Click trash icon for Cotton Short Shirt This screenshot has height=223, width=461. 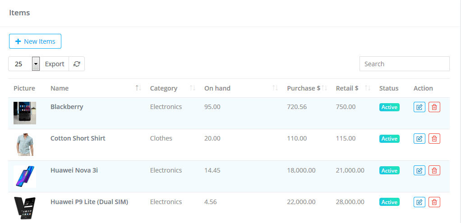coord(434,138)
